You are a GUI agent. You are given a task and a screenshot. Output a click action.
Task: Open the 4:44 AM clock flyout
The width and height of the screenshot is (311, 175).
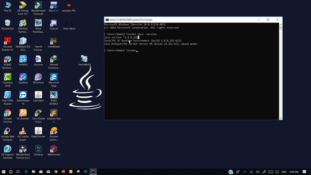pyautogui.click(x=294, y=172)
